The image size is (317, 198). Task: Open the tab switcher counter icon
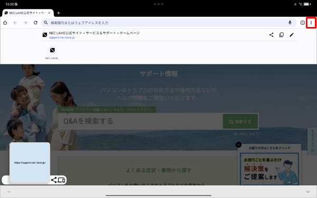[x=302, y=23]
